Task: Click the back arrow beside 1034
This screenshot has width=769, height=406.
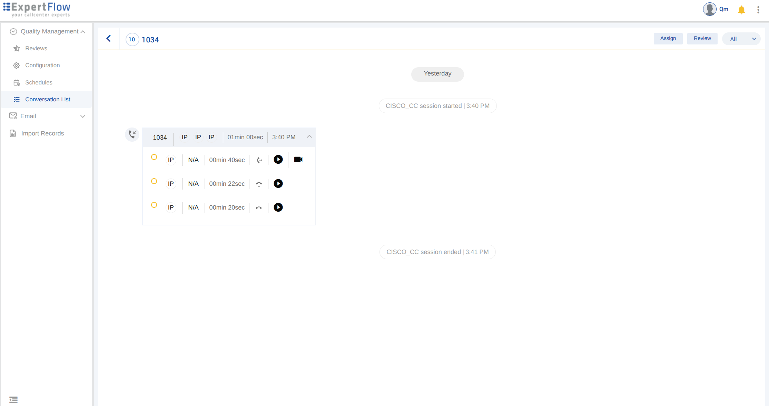Action: click(x=109, y=39)
